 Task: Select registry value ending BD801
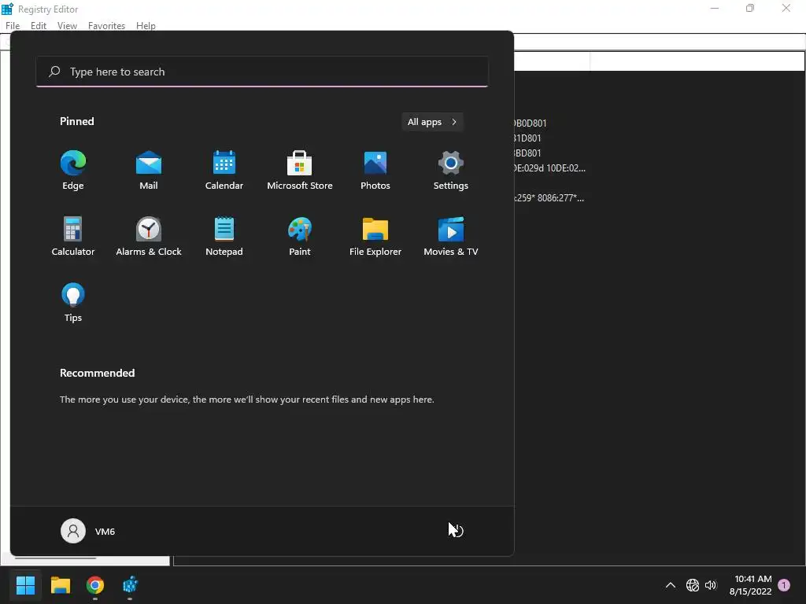(528, 153)
